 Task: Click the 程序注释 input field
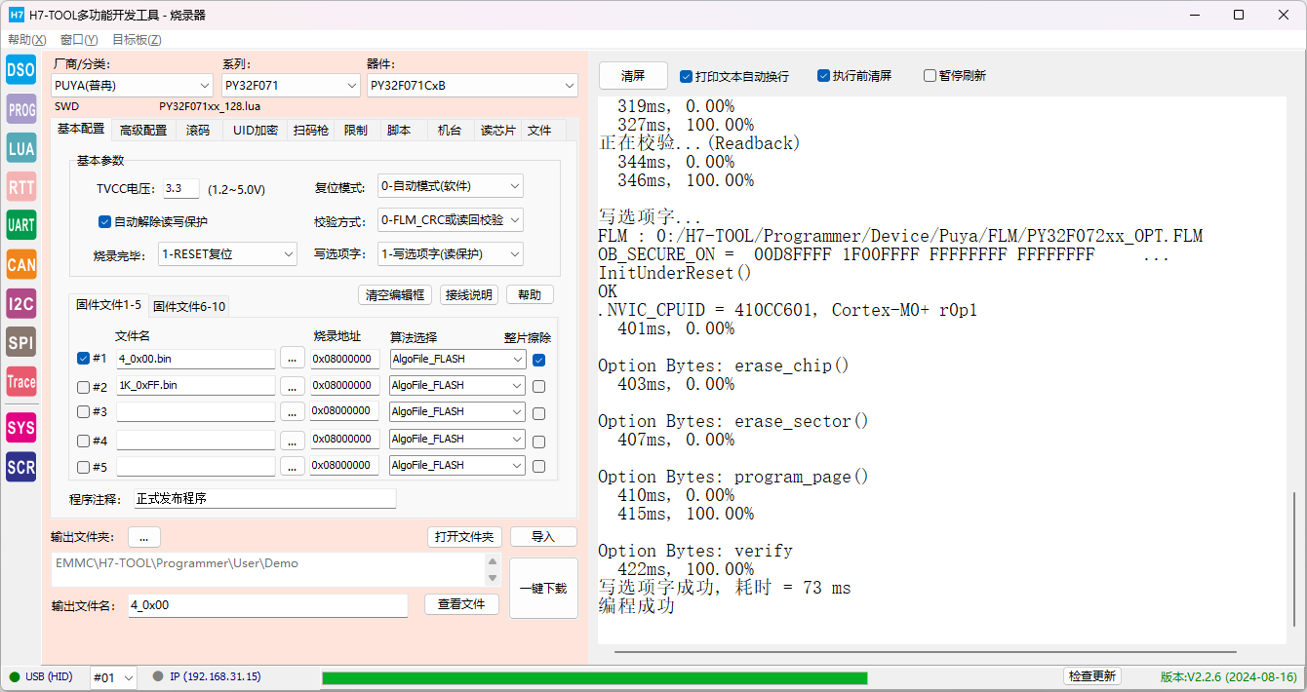[265, 499]
